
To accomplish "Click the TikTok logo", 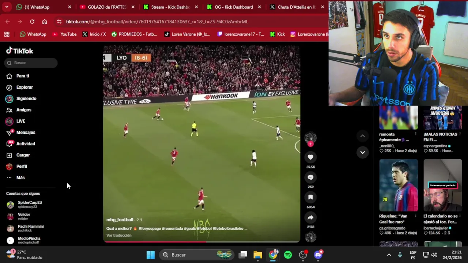I will tap(19, 51).
